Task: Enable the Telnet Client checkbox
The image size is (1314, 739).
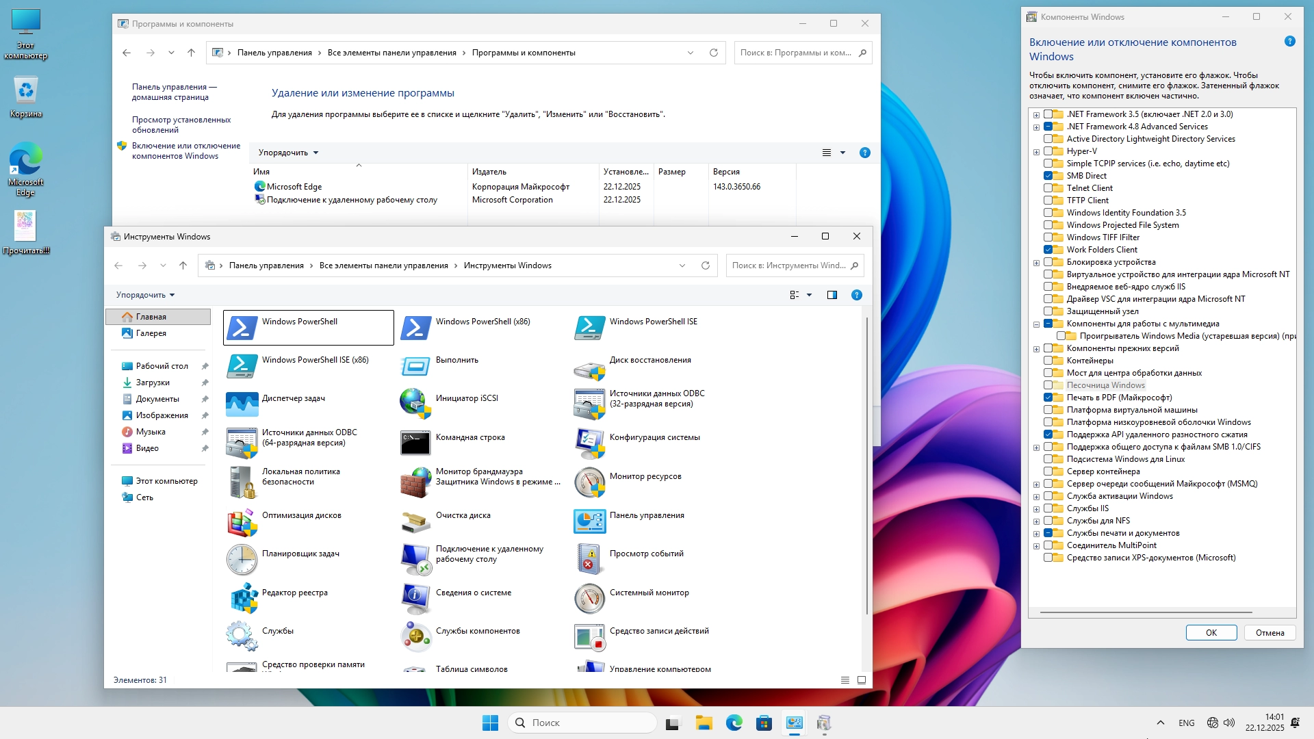Action: 1048,188
